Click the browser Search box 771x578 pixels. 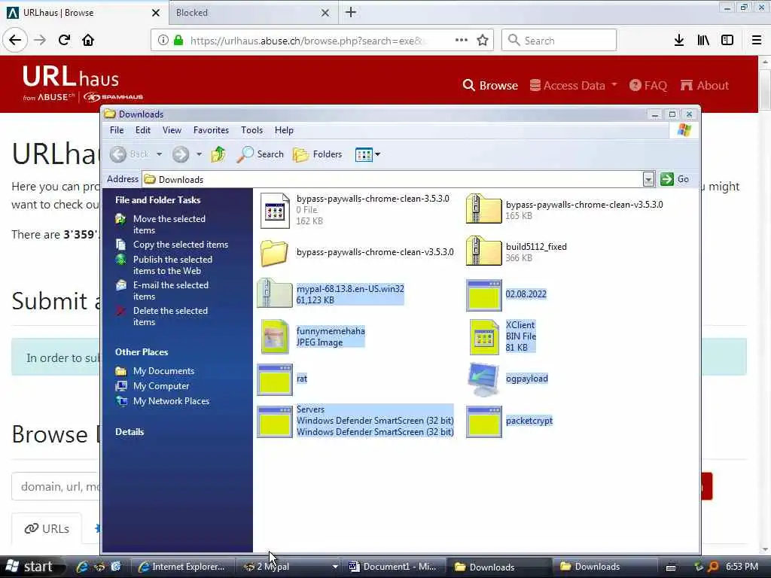click(559, 41)
